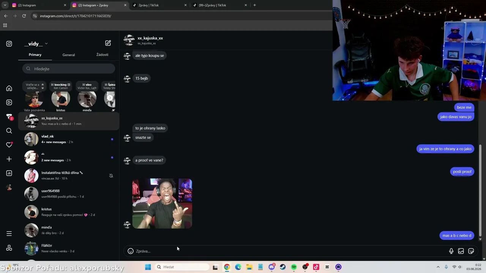The height and width of the screenshot is (273, 486).
Task: Switch to the Primary inbox tab
Action: (x=35, y=55)
